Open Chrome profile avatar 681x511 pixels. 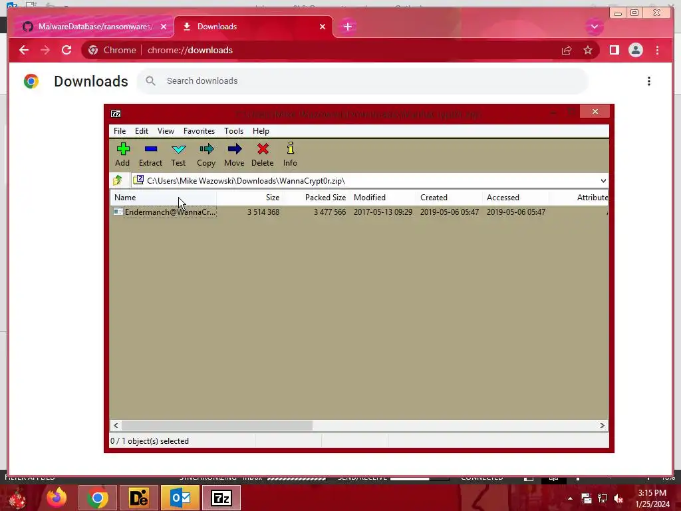tap(635, 50)
